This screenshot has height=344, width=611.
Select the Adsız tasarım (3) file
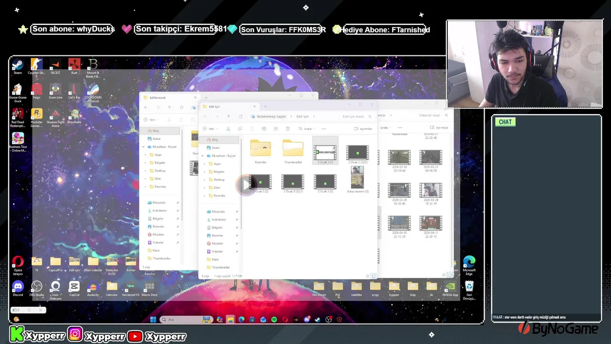[x=358, y=179]
